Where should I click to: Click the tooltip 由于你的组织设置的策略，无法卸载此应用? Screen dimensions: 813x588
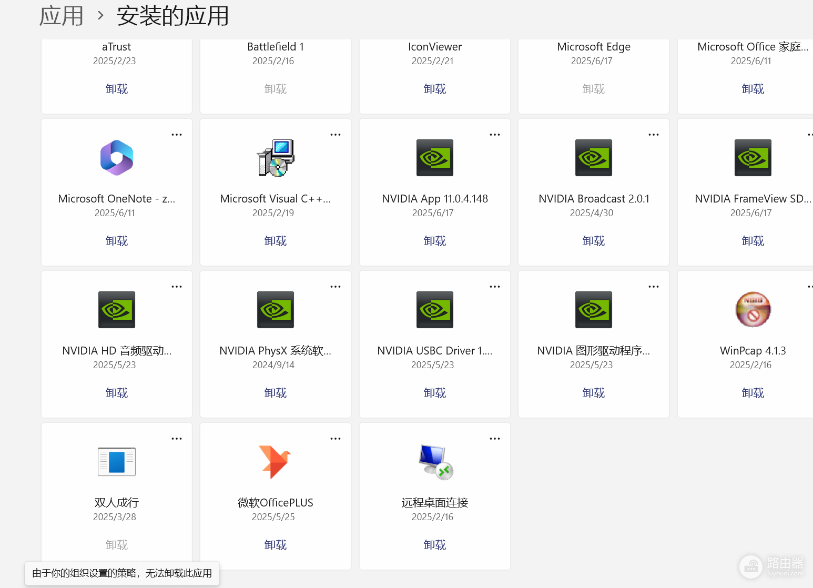122,573
